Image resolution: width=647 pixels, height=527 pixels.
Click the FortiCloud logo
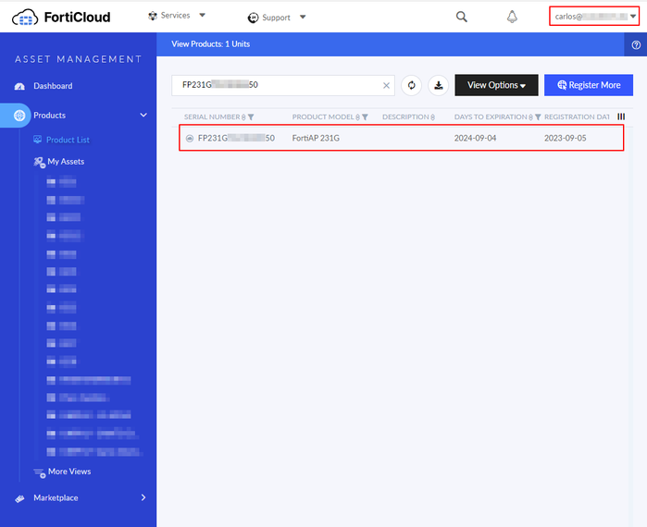coord(61,18)
